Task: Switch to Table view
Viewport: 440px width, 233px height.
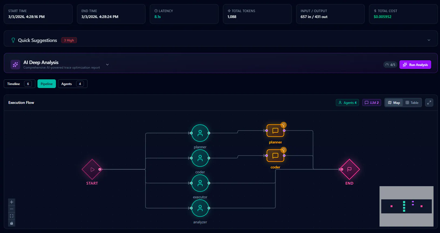Action: click(412, 103)
